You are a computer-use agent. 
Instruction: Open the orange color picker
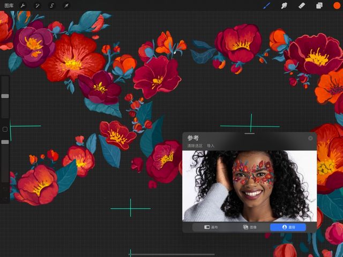click(x=337, y=5)
